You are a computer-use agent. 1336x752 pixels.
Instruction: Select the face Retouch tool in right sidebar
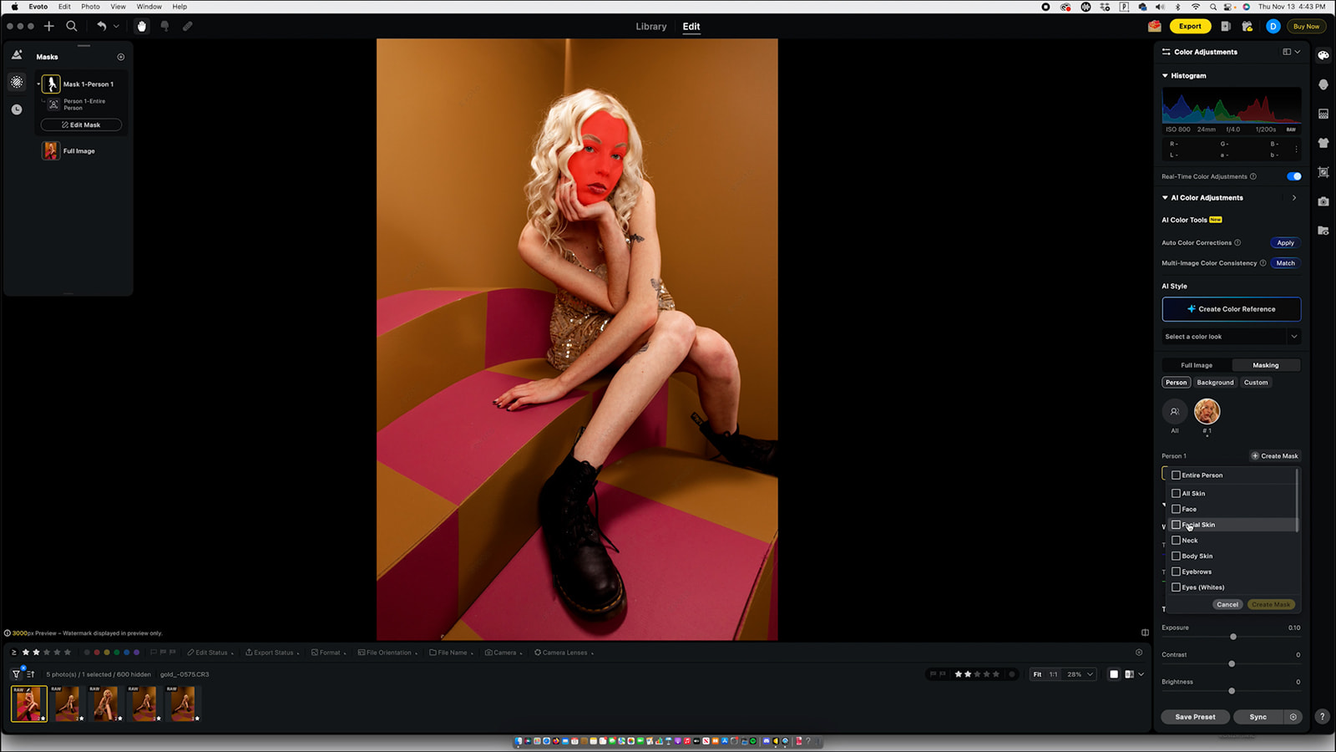click(1323, 84)
